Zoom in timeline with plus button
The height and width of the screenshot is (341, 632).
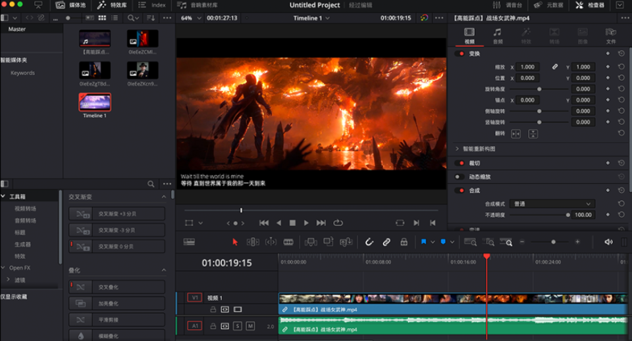(x=577, y=242)
